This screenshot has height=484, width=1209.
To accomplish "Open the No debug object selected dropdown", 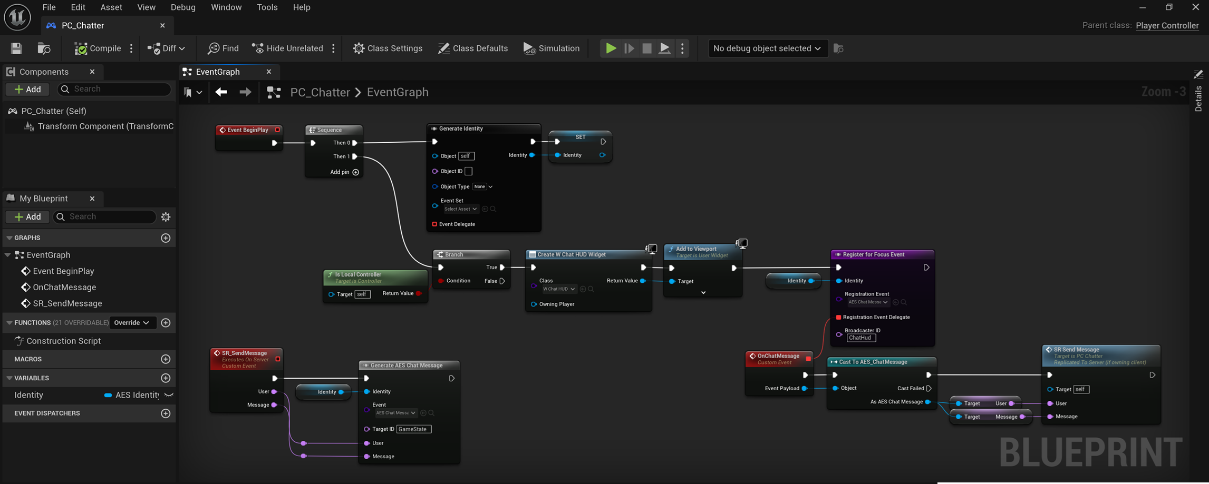I will tap(767, 48).
